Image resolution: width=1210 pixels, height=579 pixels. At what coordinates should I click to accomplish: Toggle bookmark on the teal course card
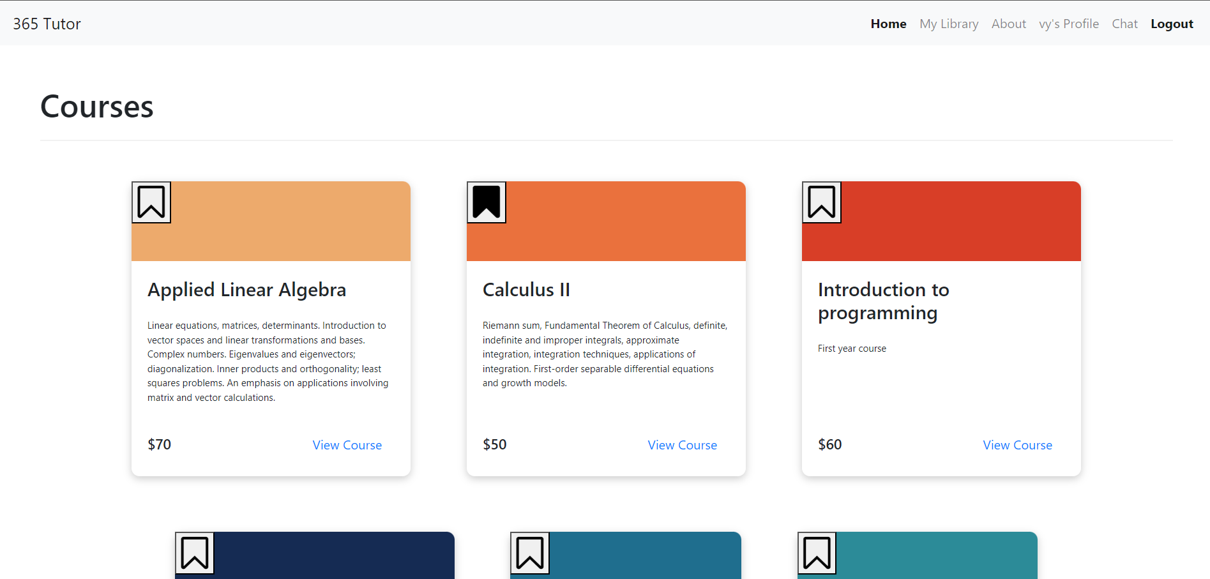[817, 553]
